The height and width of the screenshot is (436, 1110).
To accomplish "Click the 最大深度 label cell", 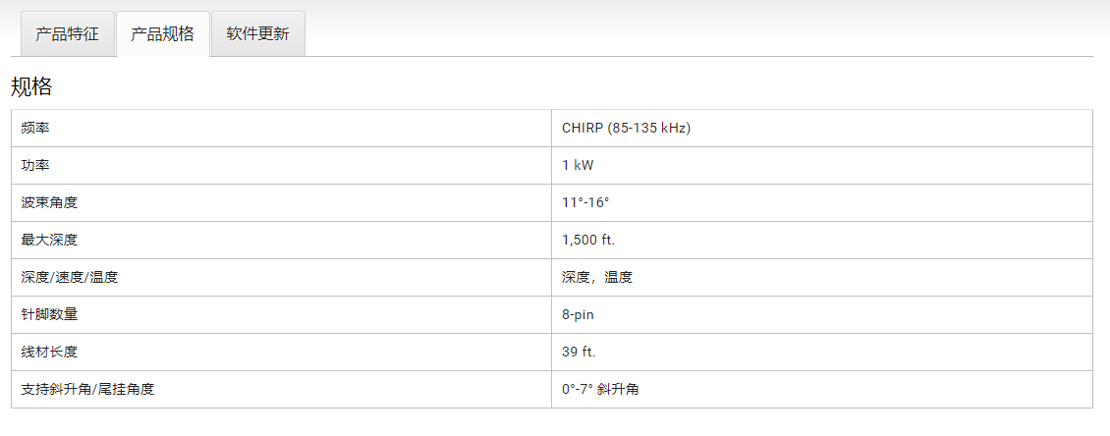I will point(49,241).
